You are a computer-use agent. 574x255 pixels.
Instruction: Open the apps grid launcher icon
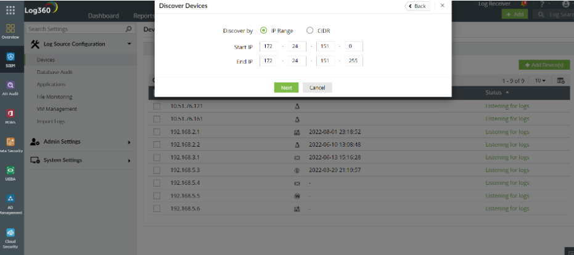(x=10, y=10)
